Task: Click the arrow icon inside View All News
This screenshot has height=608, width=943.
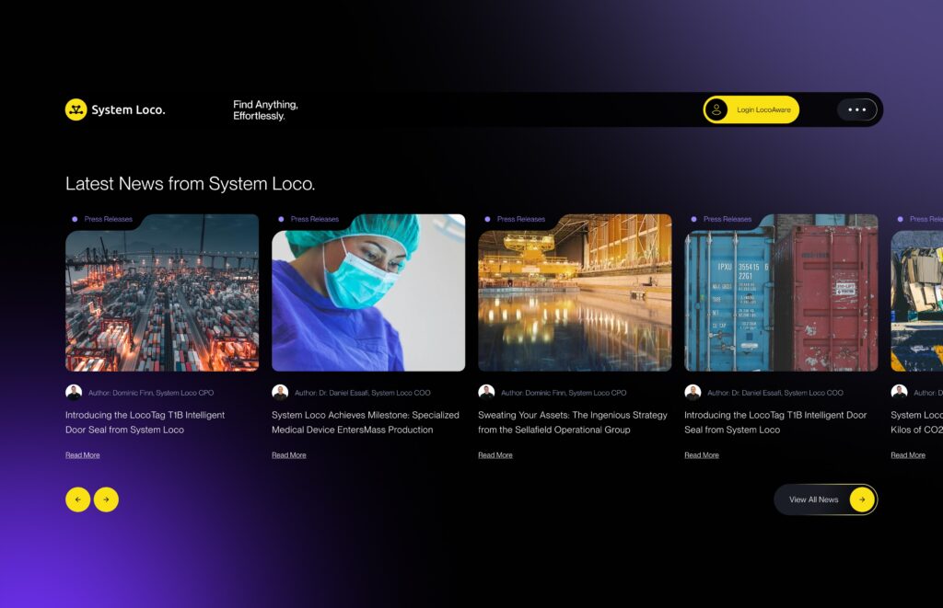Action: pos(860,499)
